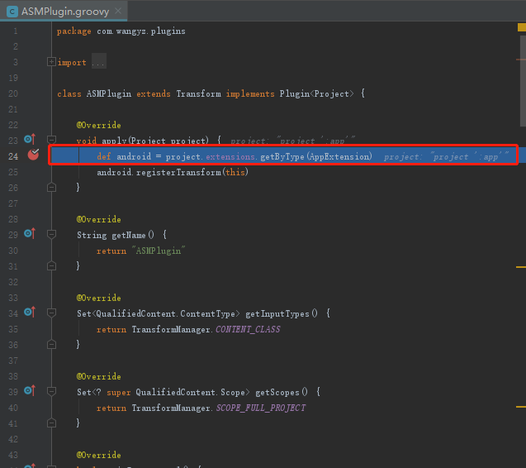Collapse the getScopes method at line 39
This screenshot has width=526, height=468.
52,391
